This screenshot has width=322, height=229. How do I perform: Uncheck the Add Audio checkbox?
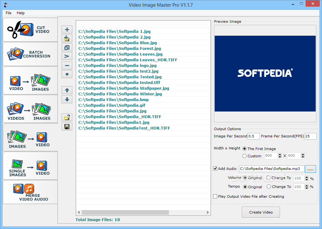point(215,169)
